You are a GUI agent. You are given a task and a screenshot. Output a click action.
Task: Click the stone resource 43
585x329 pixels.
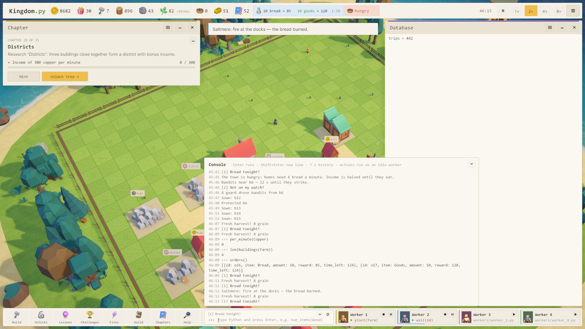(146, 11)
